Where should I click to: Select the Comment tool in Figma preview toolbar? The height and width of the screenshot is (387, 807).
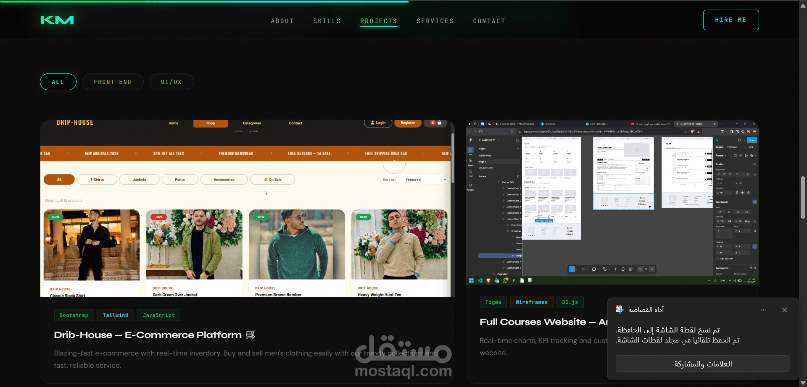[x=623, y=269]
